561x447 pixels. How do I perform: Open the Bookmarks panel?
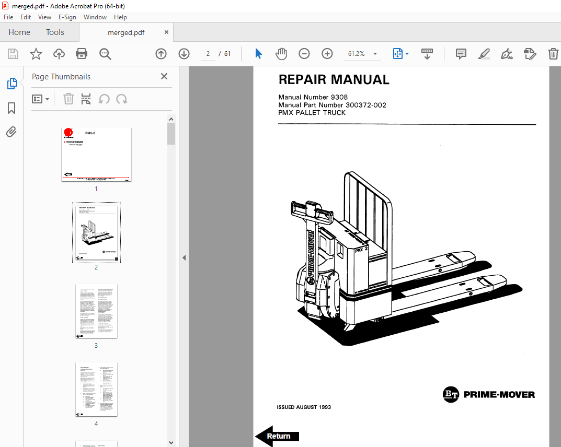point(12,108)
